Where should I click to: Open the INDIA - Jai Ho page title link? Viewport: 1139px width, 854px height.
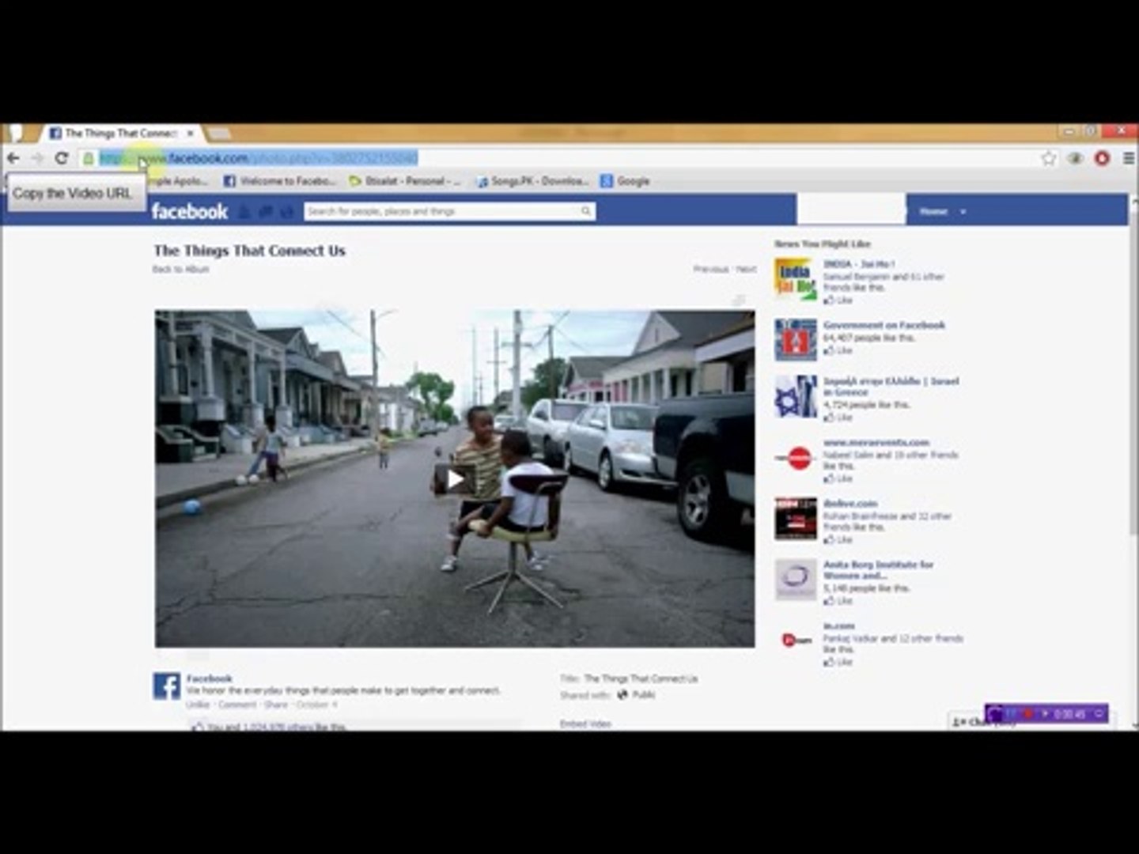[859, 264]
